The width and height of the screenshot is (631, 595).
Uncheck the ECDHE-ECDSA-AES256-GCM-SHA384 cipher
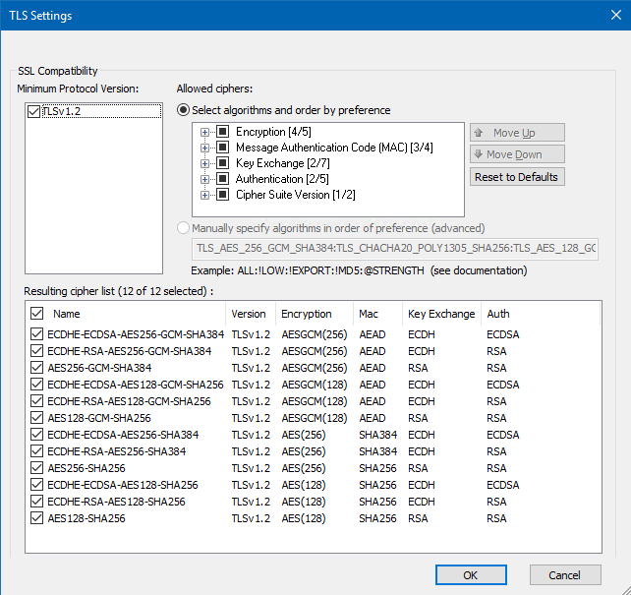point(37,334)
